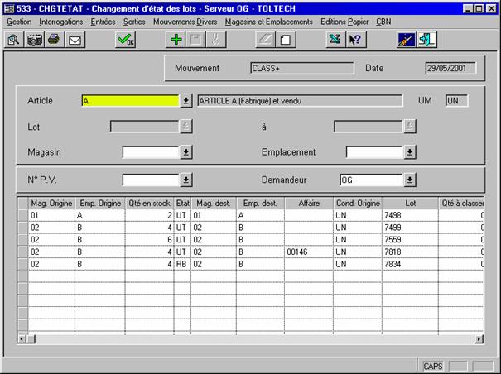Viewport: 501px width, 374px height.
Task: Click the Qté en stock column header
Action: tap(149, 203)
